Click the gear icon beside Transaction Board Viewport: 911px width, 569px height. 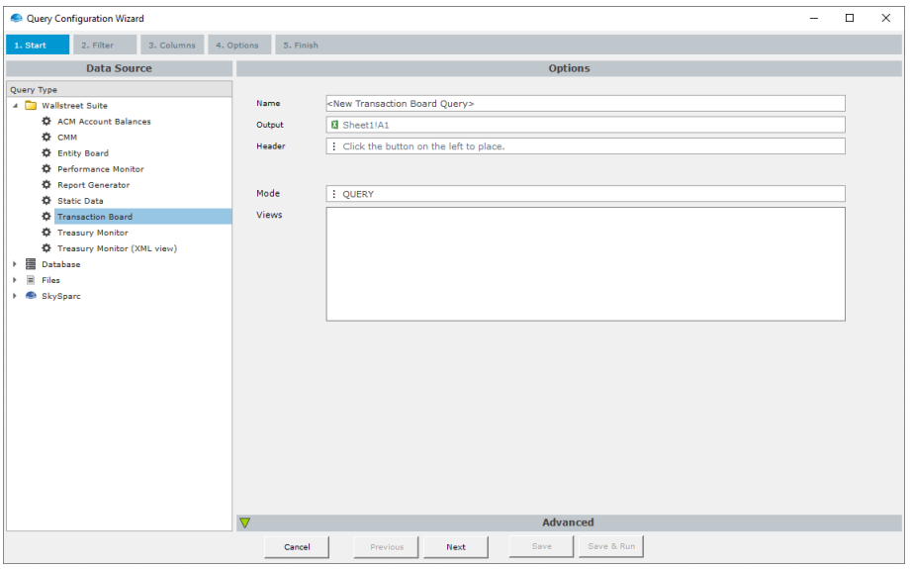[46, 216]
